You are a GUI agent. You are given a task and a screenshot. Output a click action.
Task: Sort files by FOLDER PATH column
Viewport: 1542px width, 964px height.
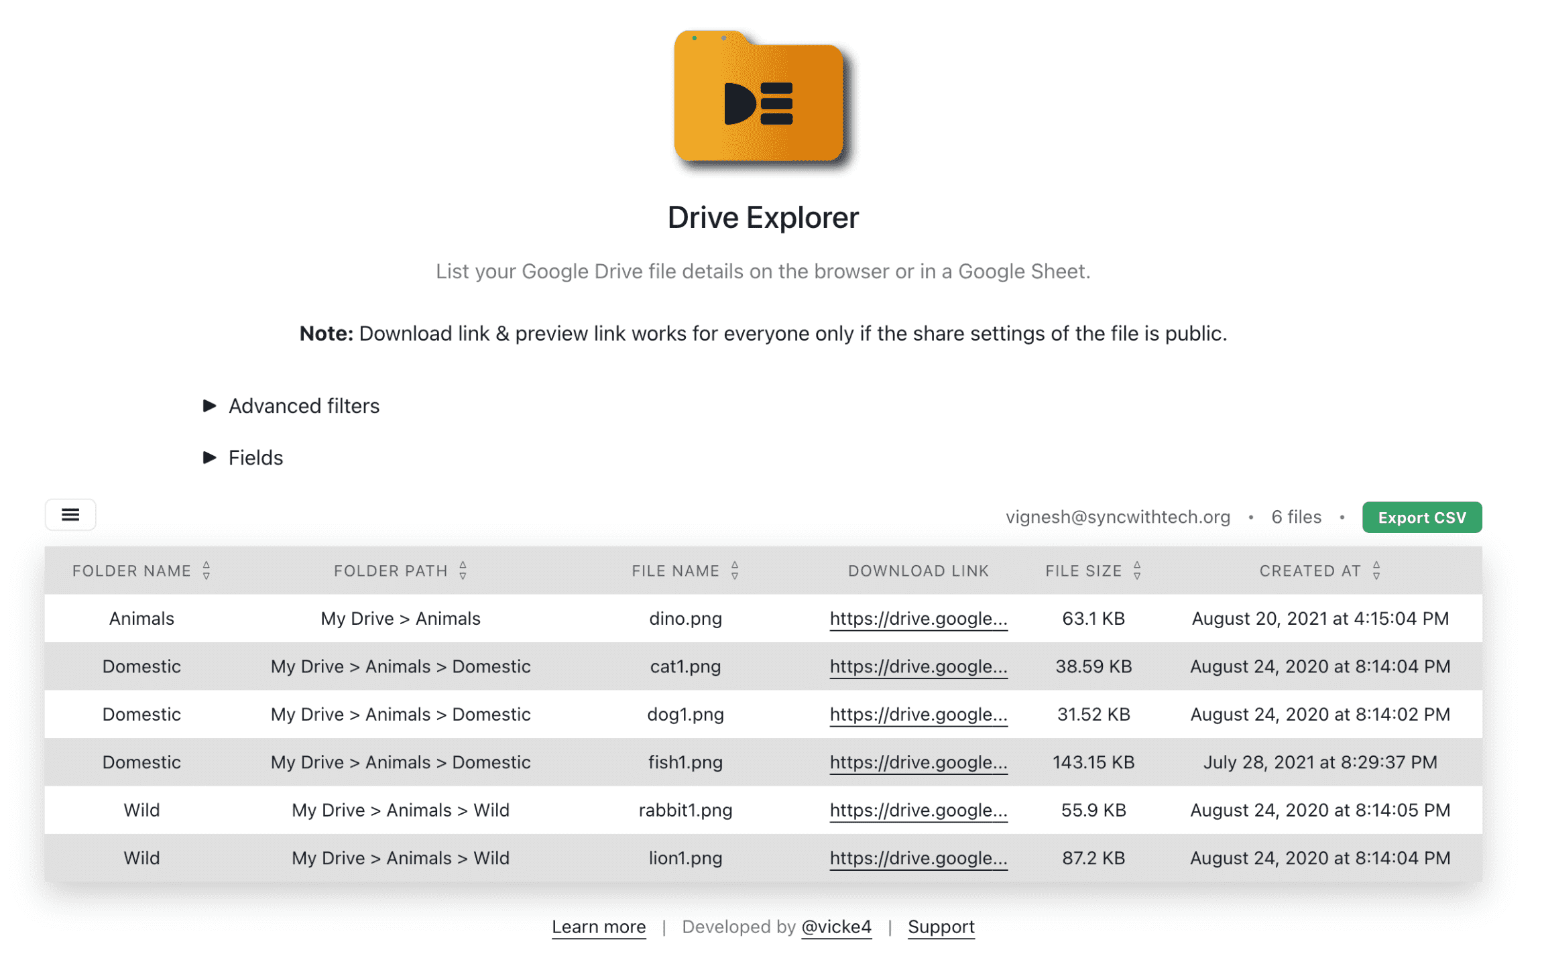coord(464,572)
